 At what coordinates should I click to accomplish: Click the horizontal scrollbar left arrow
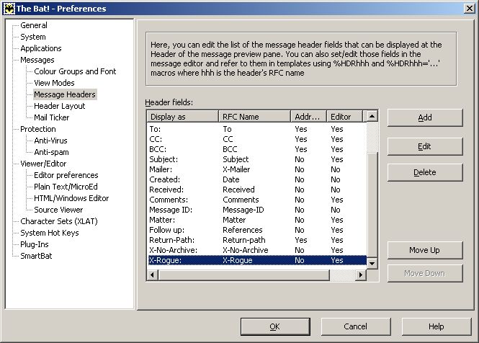(152, 275)
